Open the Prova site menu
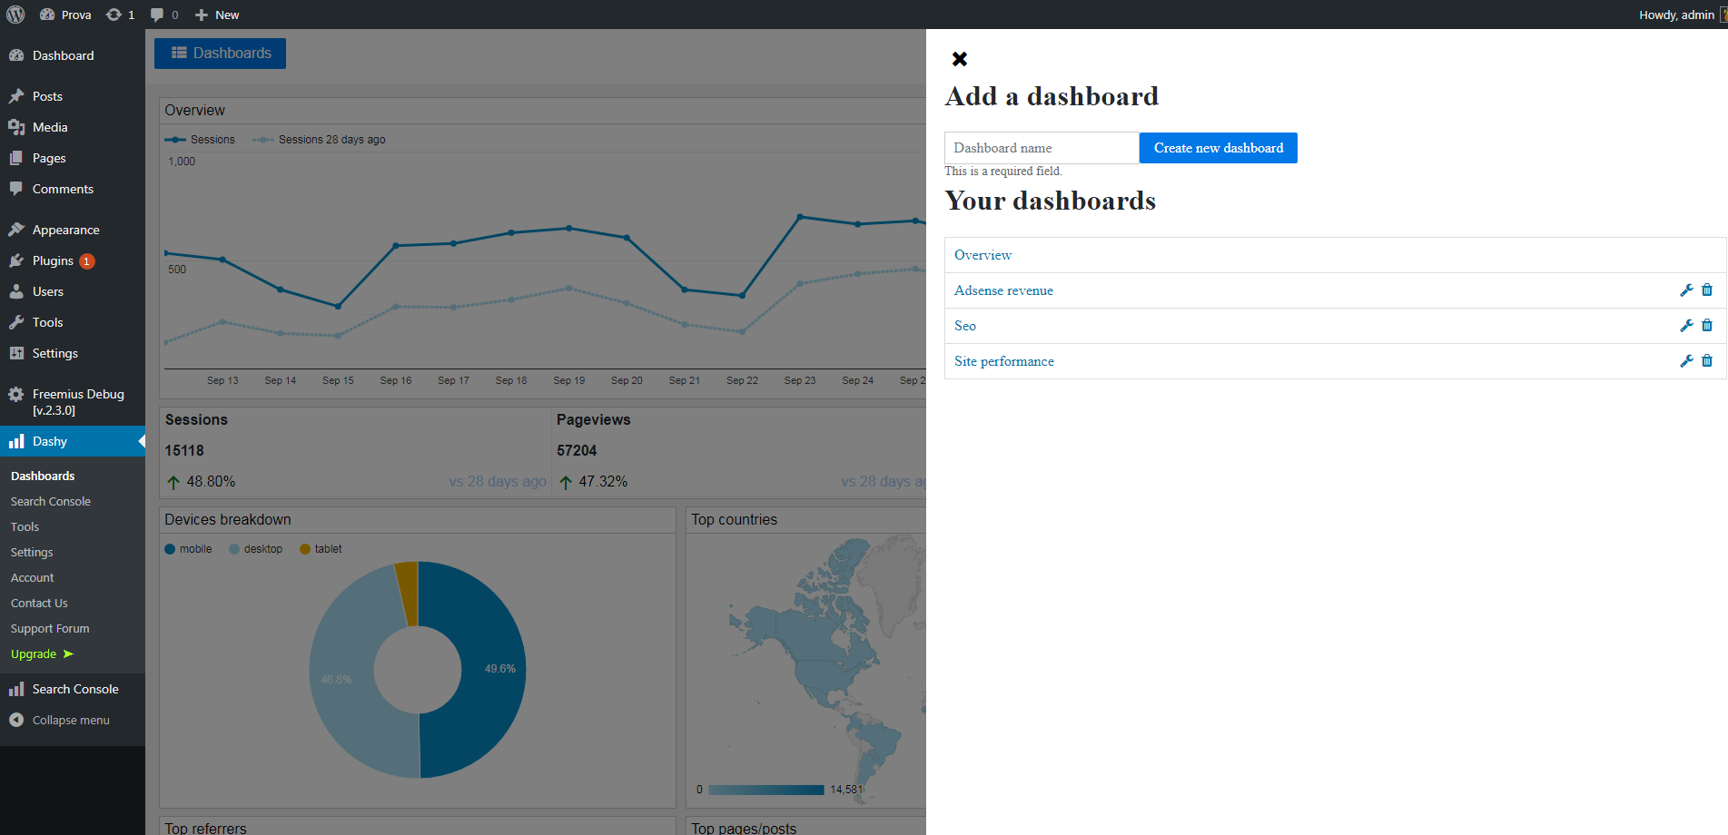The width and height of the screenshot is (1728, 835). click(65, 15)
